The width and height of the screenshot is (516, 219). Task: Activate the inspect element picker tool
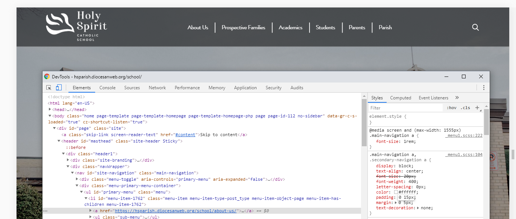click(49, 88)
